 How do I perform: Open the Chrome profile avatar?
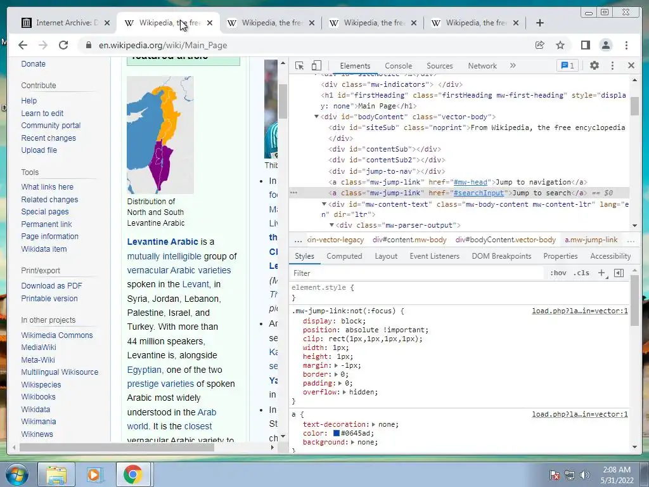click(606, 45)
